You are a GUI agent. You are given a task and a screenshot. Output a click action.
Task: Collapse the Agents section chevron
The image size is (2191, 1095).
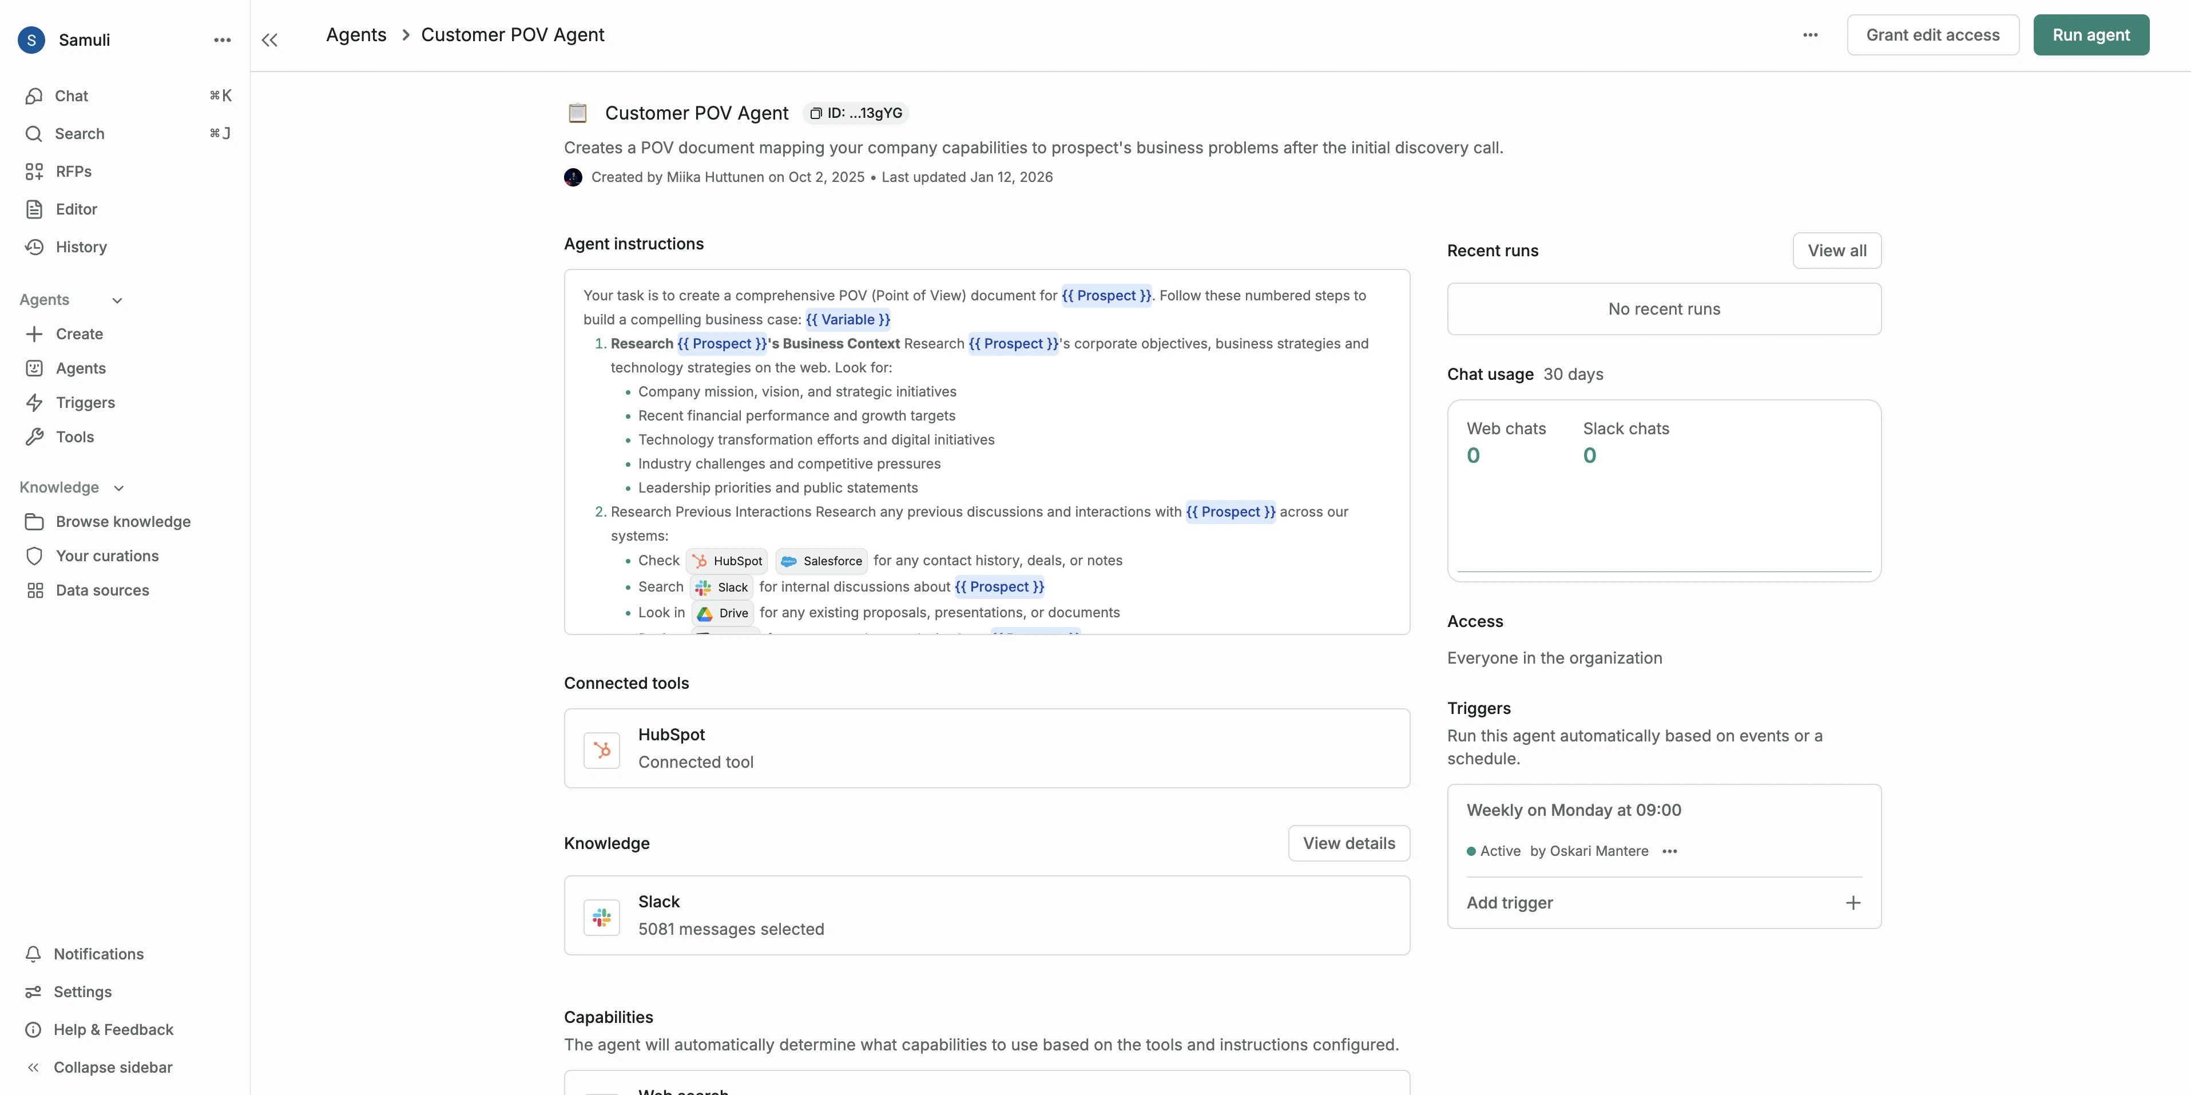click(x=117, y=300)
